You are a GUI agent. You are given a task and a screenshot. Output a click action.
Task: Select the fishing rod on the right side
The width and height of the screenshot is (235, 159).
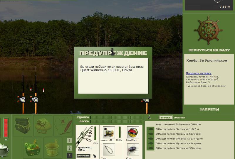pyautogui.click(x=146, y=106)
